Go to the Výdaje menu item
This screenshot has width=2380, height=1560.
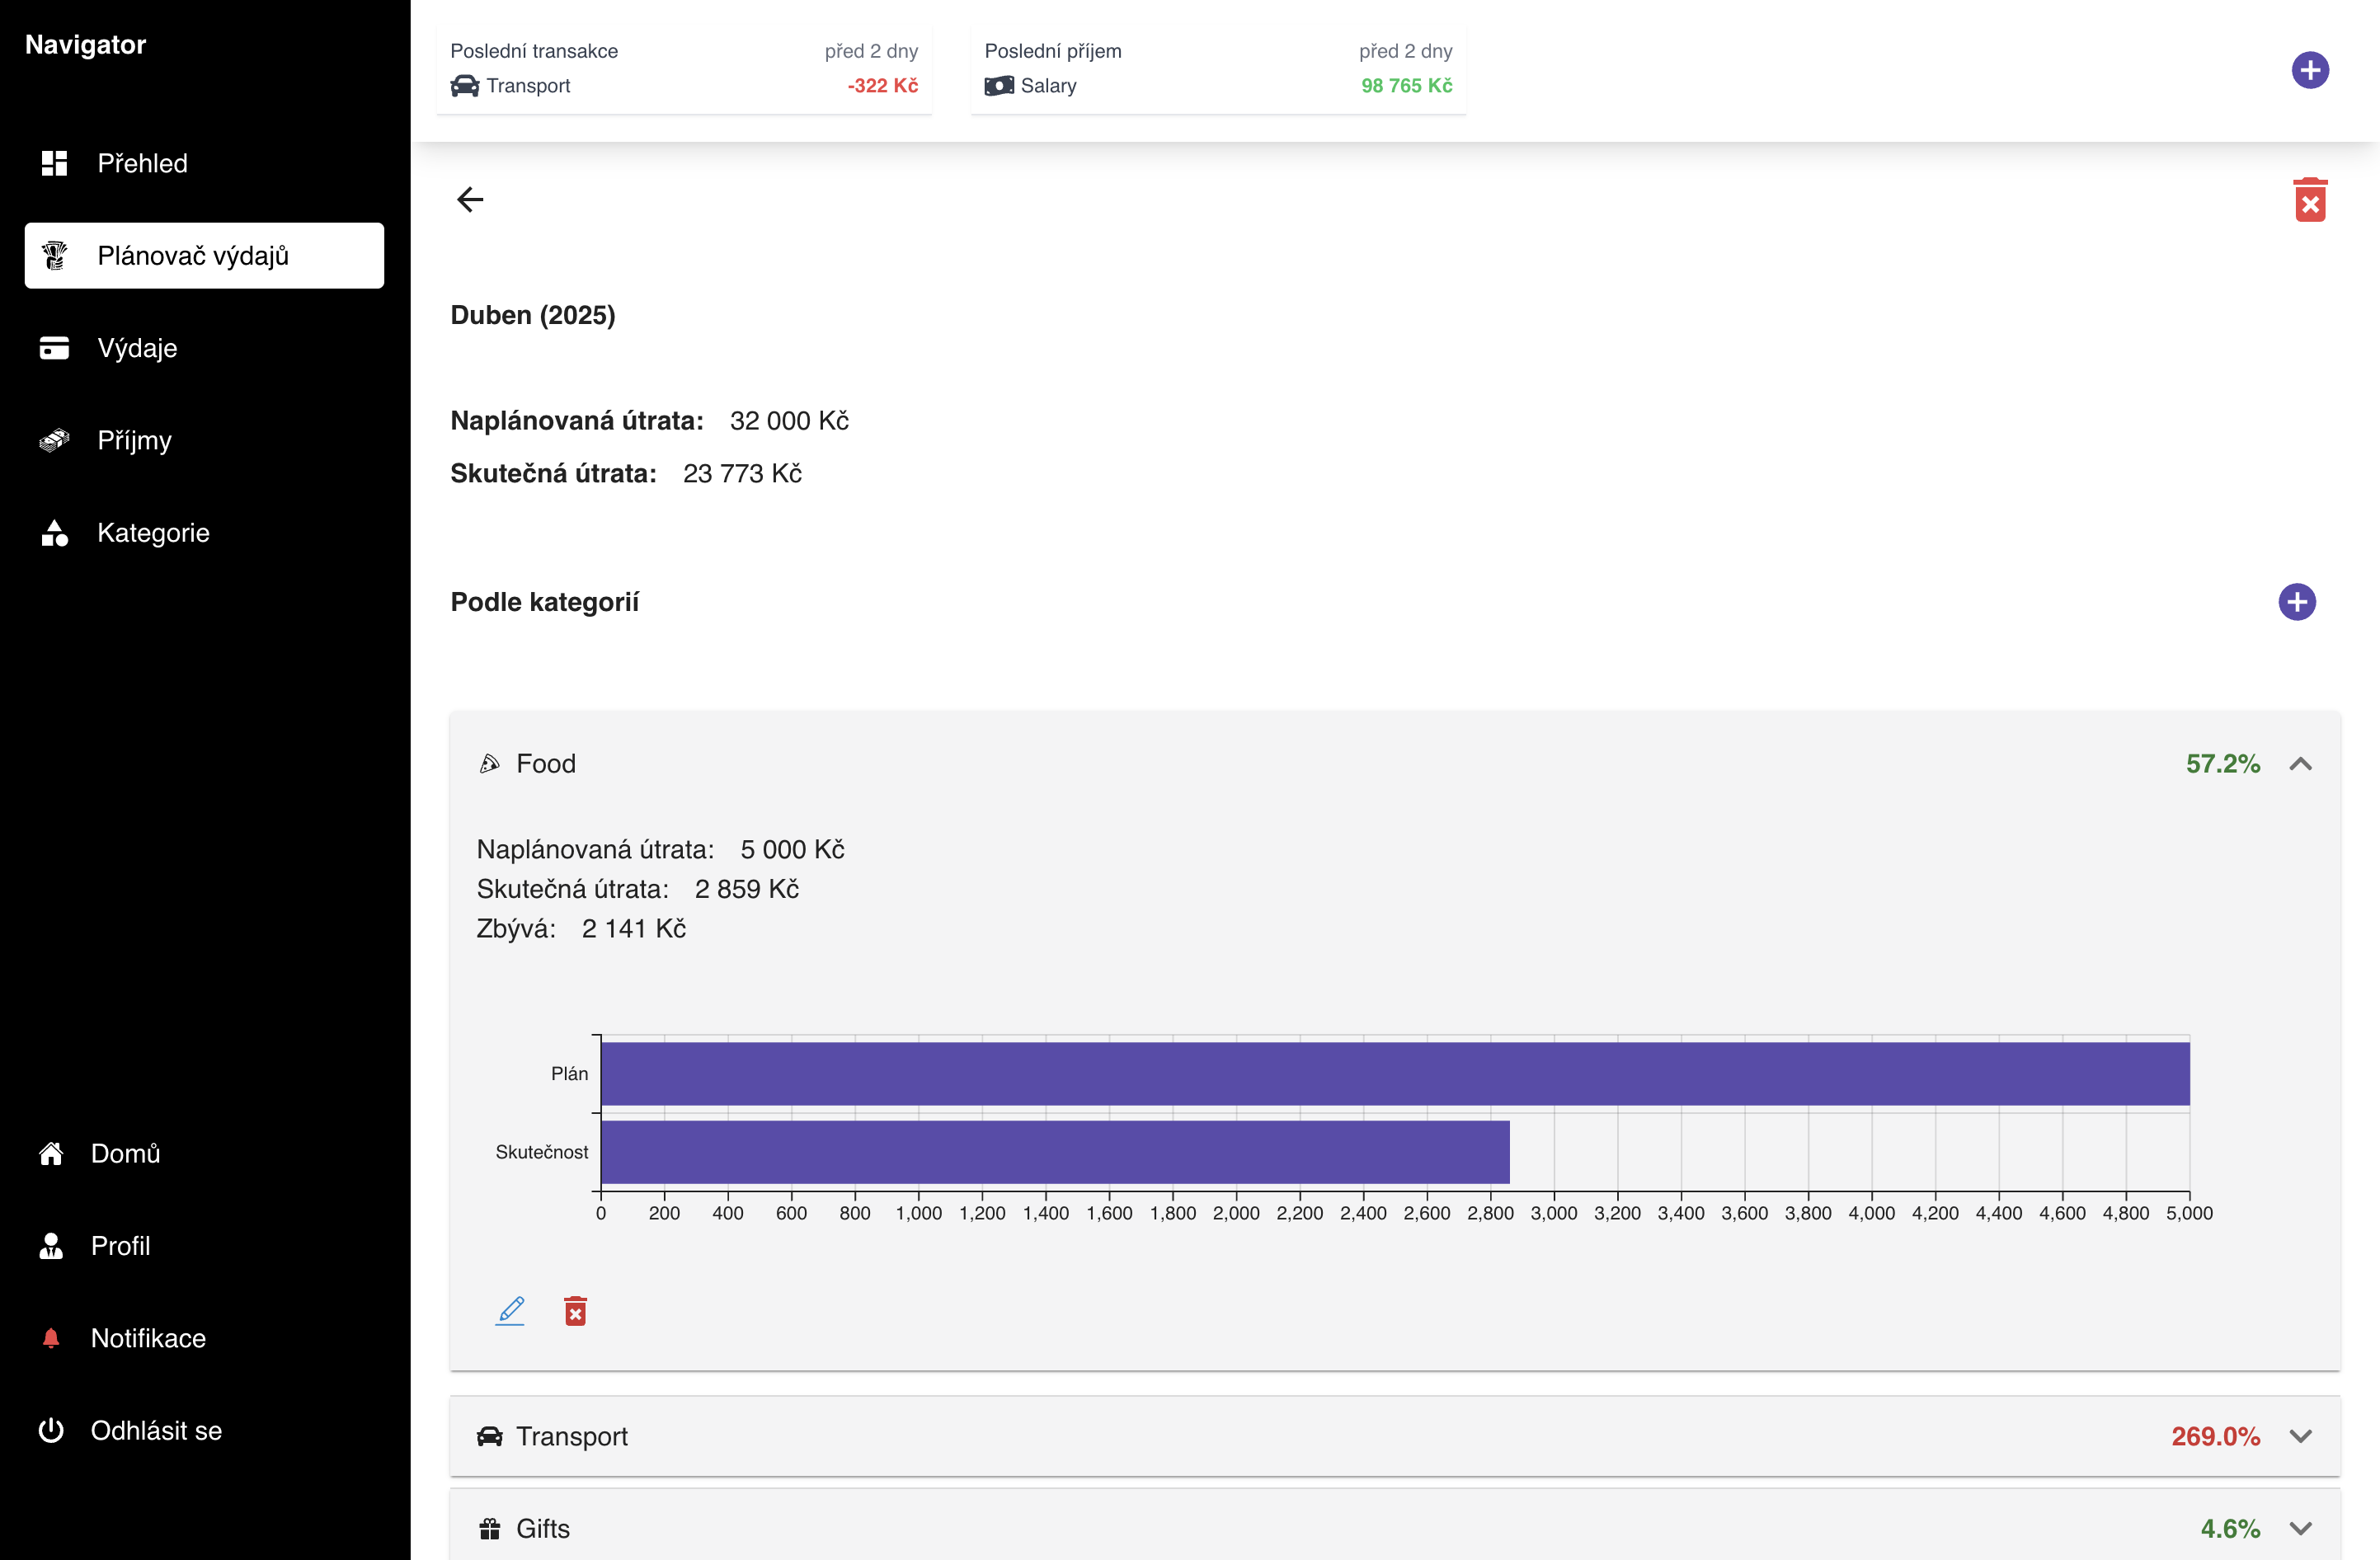click(137, 348)
